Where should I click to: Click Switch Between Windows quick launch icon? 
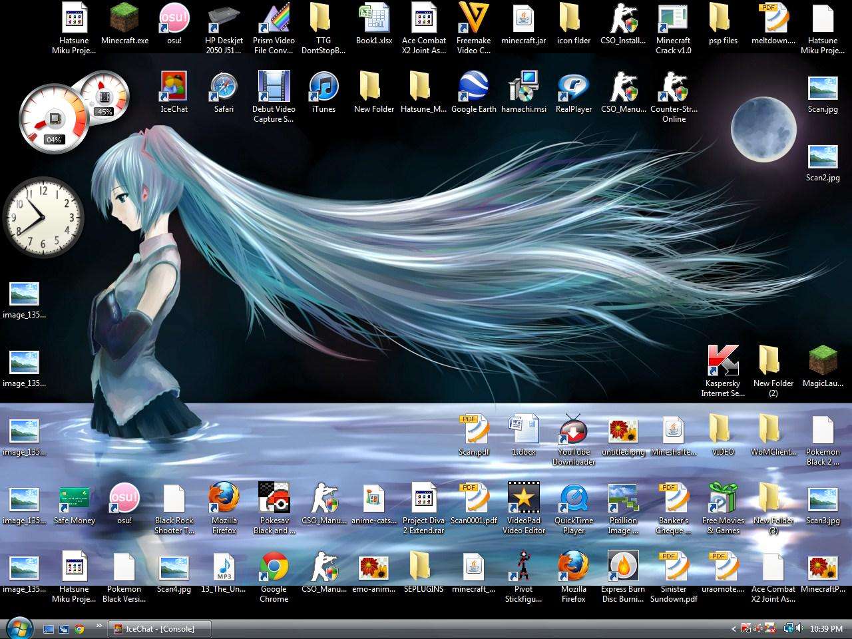(x=64, y=628)
